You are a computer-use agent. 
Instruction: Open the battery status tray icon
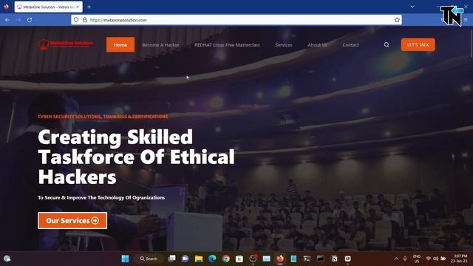(443, 259)
